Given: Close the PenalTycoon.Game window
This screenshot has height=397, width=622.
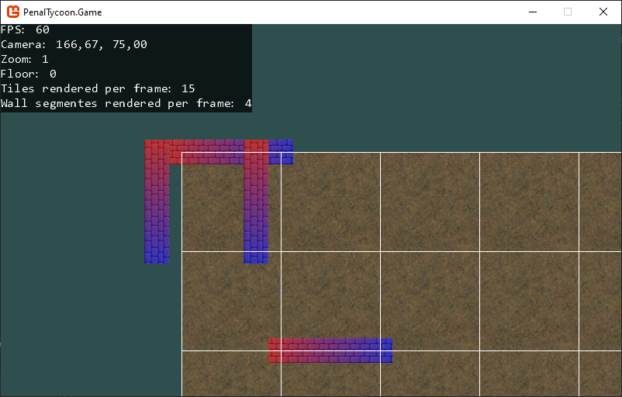Looking at the screenshot, I should (x=603, y=12).
